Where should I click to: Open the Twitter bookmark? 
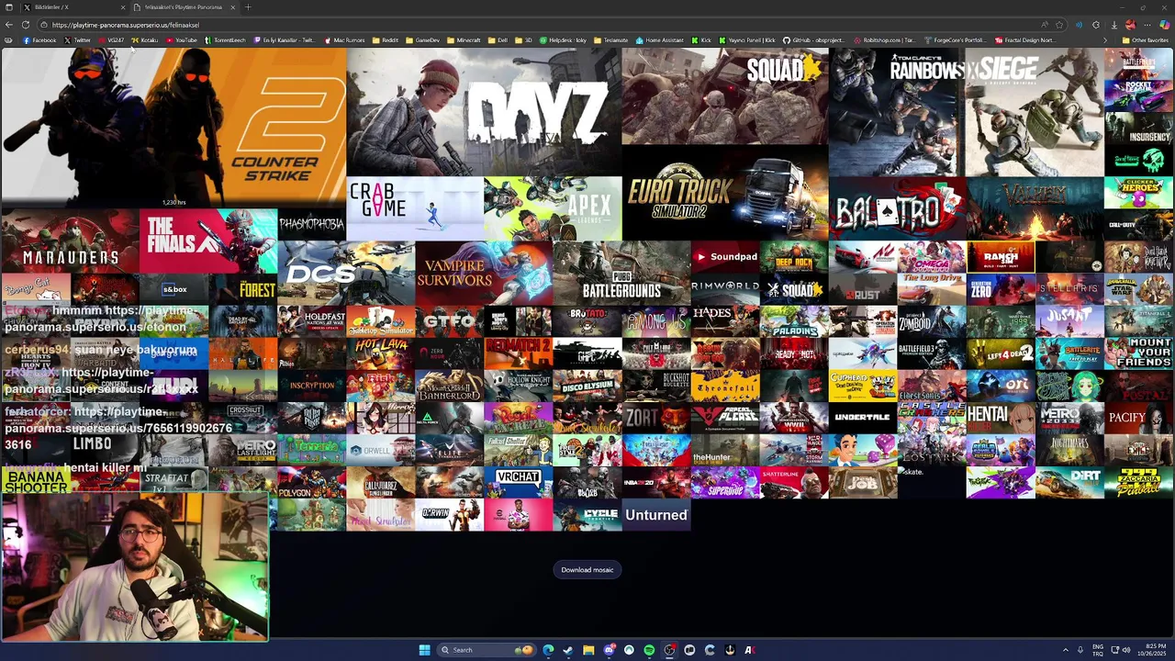click(x=77, y=40)
